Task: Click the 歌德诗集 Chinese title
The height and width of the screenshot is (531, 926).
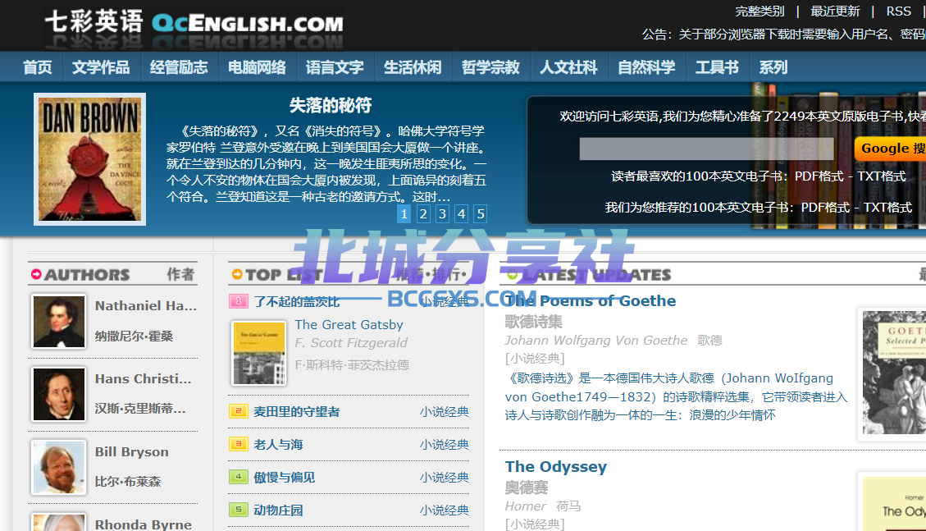Action: pos(534,322)
